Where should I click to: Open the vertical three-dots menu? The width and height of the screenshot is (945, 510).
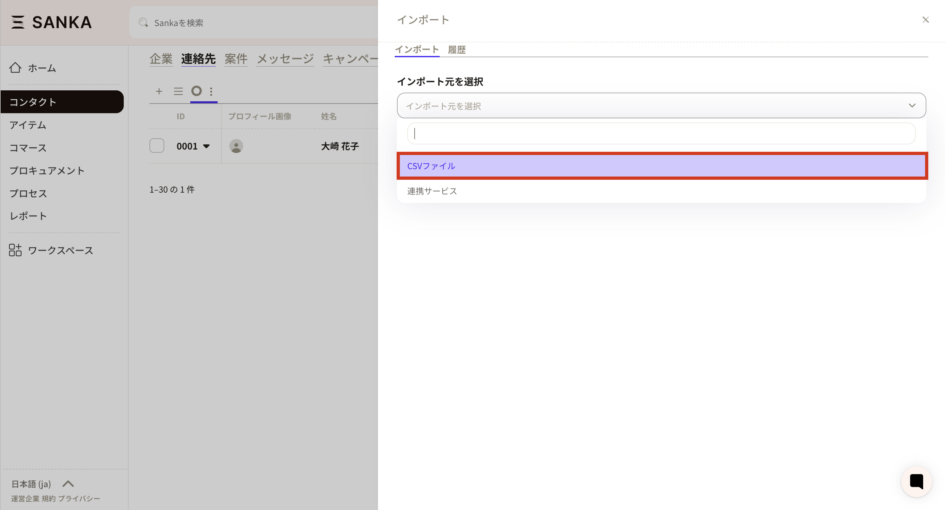click(x=211, y=91)
